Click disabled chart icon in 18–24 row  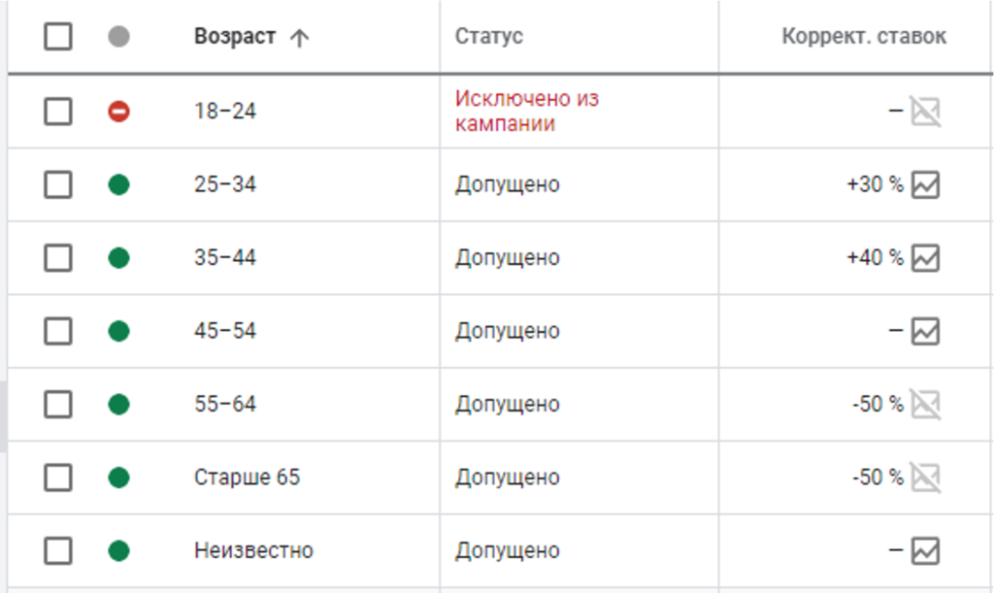pyautogui.click(x=926, y=112)
